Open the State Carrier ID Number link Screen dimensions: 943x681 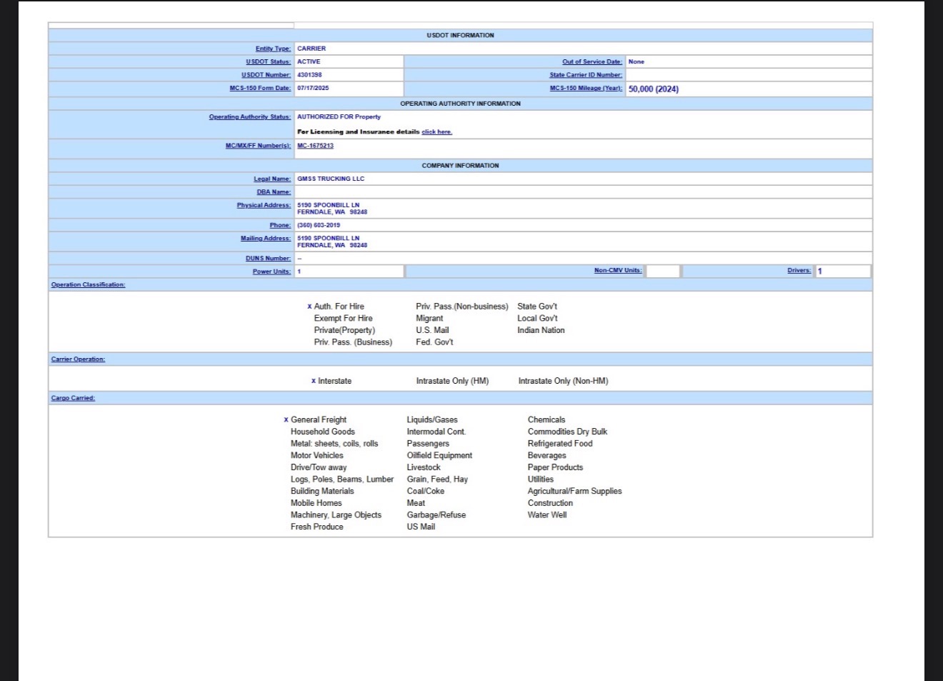pos(585,75)
